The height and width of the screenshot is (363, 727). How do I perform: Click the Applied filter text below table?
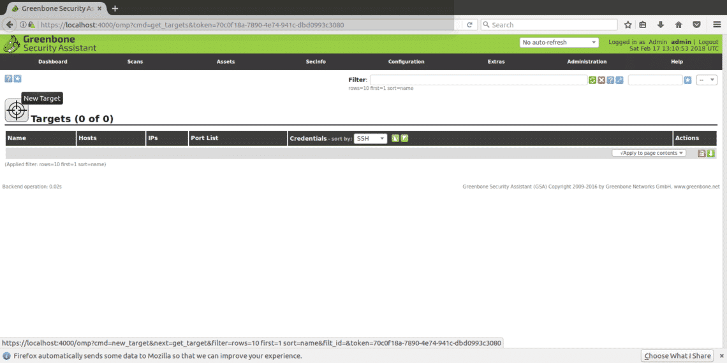(55, 164)
